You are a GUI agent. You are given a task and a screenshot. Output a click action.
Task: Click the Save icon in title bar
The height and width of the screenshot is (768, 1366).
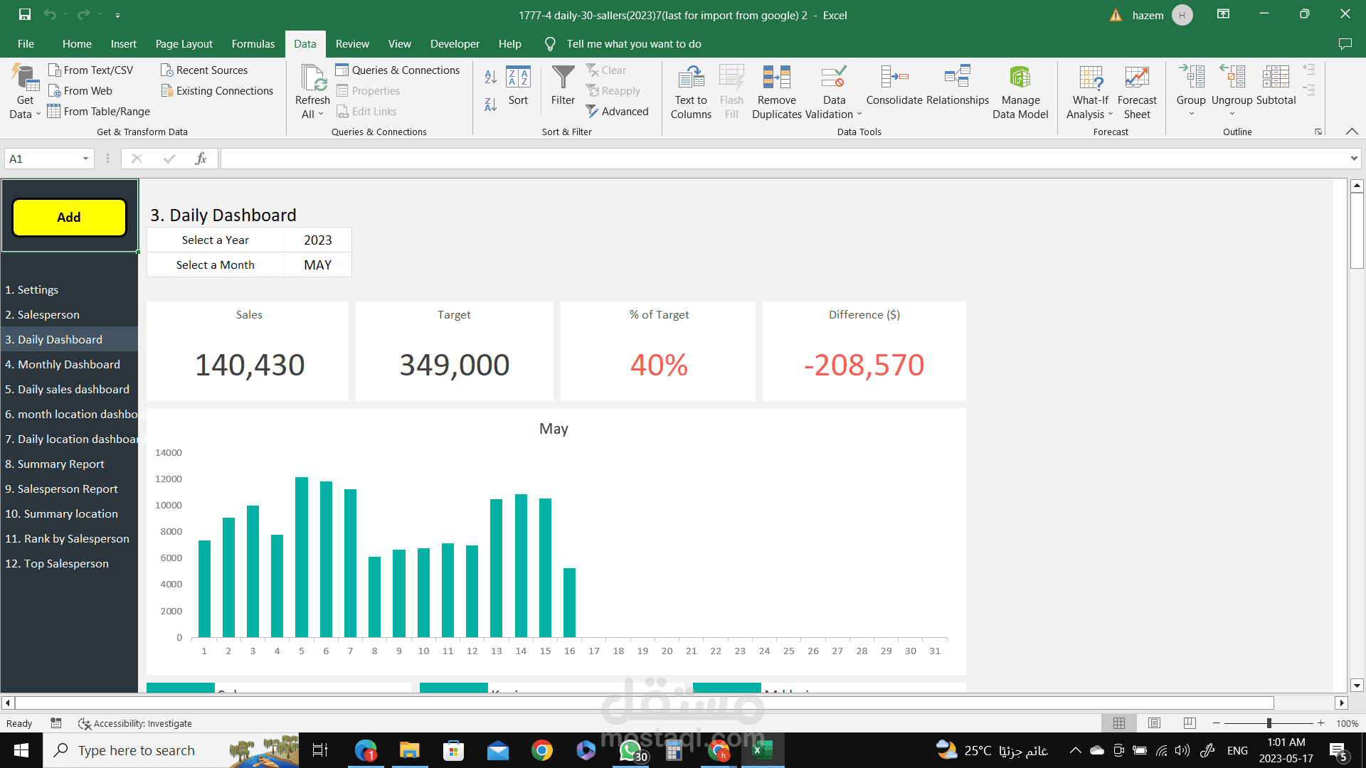coord(25,14)
